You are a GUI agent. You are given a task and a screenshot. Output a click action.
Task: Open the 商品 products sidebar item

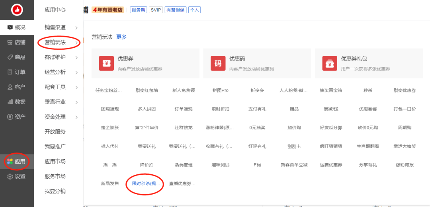[17, 57]
